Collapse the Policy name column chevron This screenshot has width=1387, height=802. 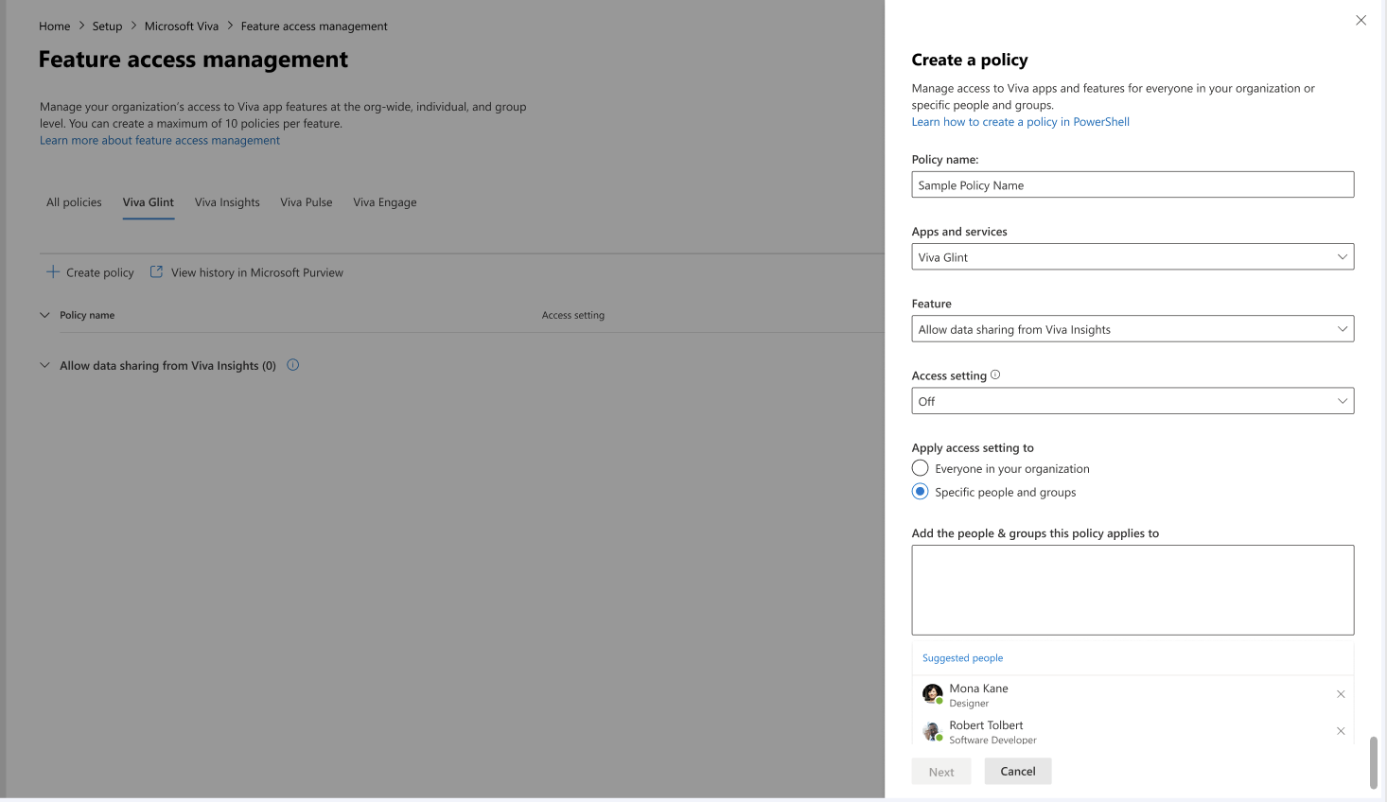coord(44,315)
